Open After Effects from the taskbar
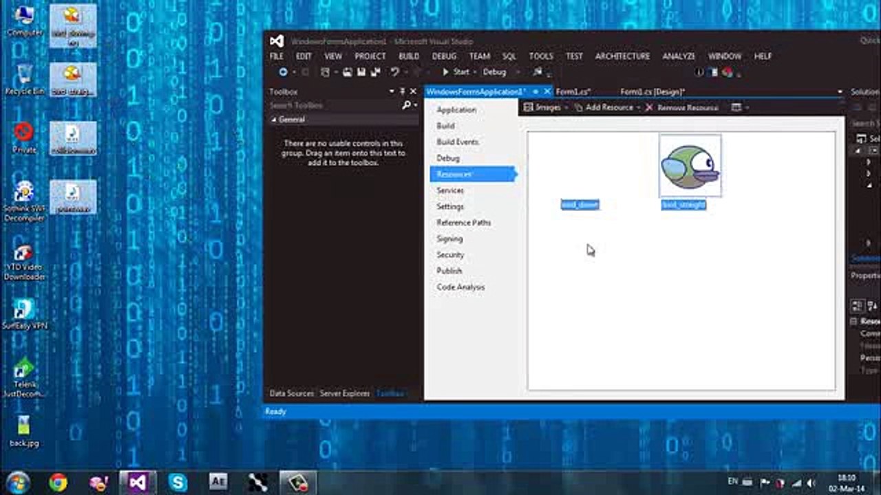 coord(217,483)
